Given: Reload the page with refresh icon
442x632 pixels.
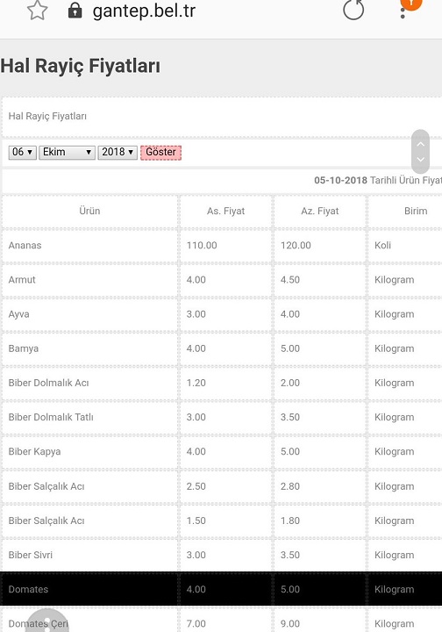Looking at the screenshot, I should pyautogui.click(x=353, y=10).
